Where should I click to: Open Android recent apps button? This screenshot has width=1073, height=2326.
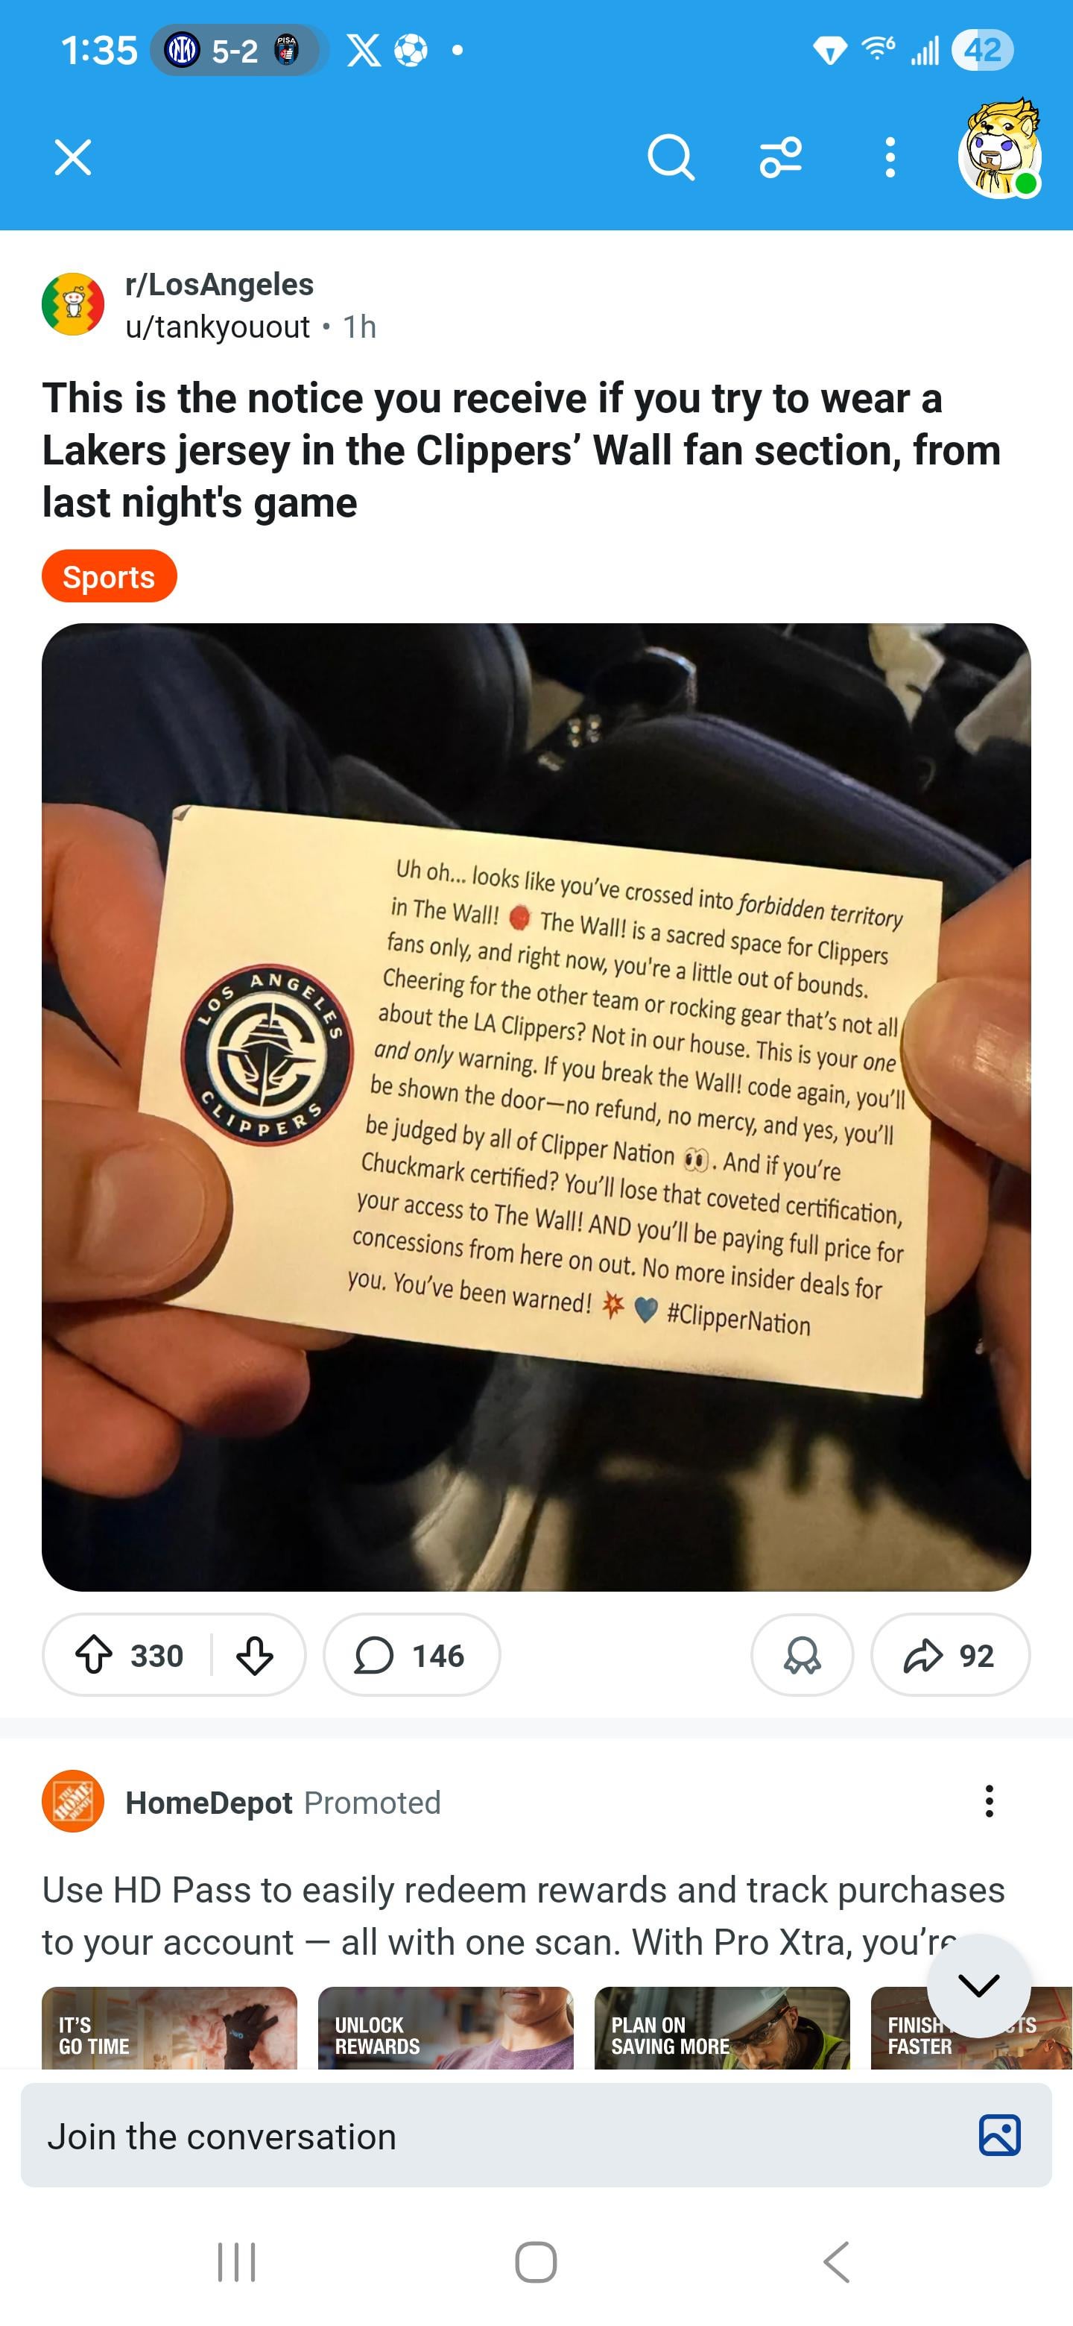pyautogui.click(x=236, y=2261)
